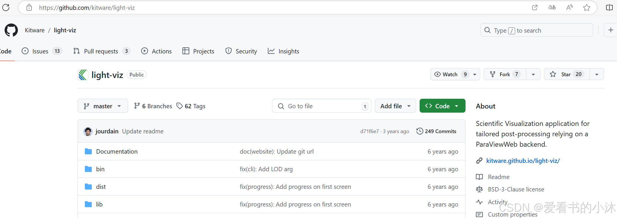Open the Add file dropdown
Screen dimensions: 617x218
pyautogui.click(x=395, y=106)
